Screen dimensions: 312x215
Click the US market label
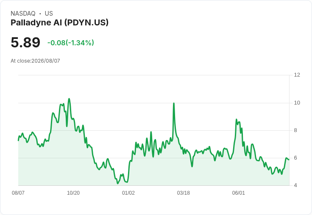pos(49,14)
